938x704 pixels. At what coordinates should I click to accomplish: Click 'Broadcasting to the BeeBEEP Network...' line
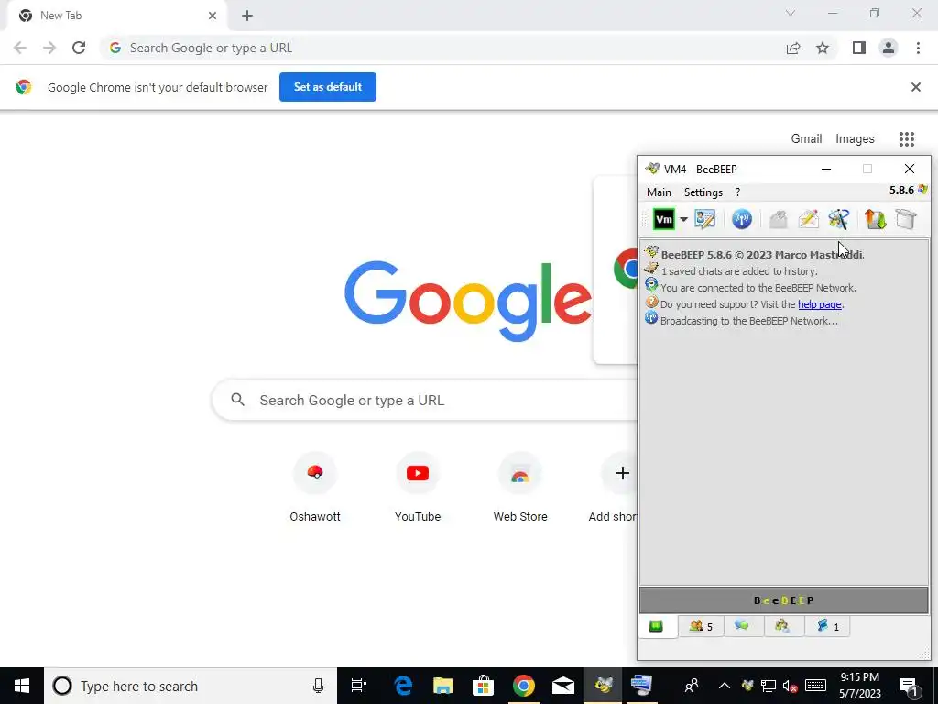pyautogui.click(x=749, y=321)
